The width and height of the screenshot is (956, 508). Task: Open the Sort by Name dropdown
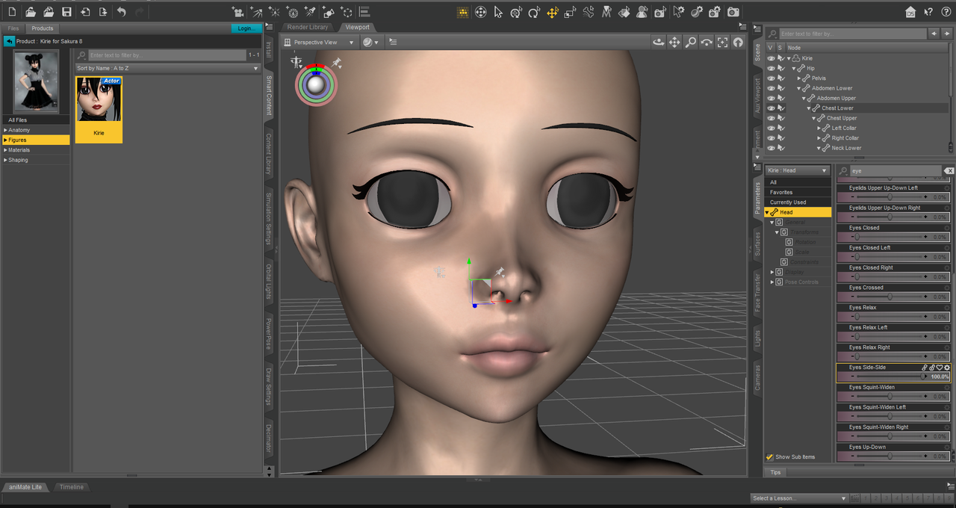167,69
